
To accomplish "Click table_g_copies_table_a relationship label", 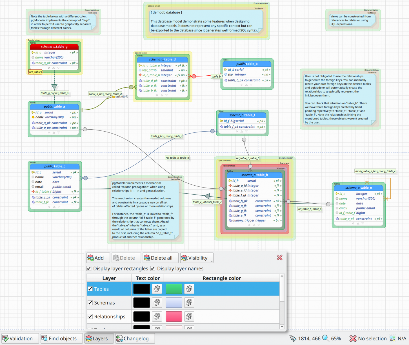I will pos(55,93).
